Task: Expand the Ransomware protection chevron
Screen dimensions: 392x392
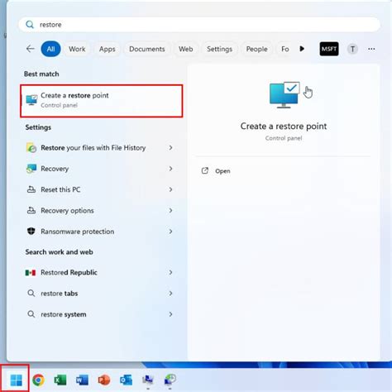Action: [170, 232]
